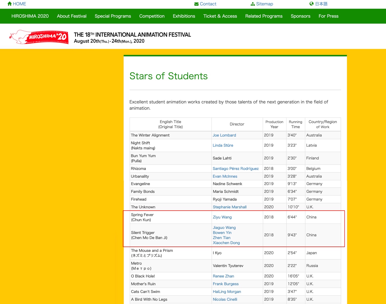Click the sitemap tree icon

[253, 4]
